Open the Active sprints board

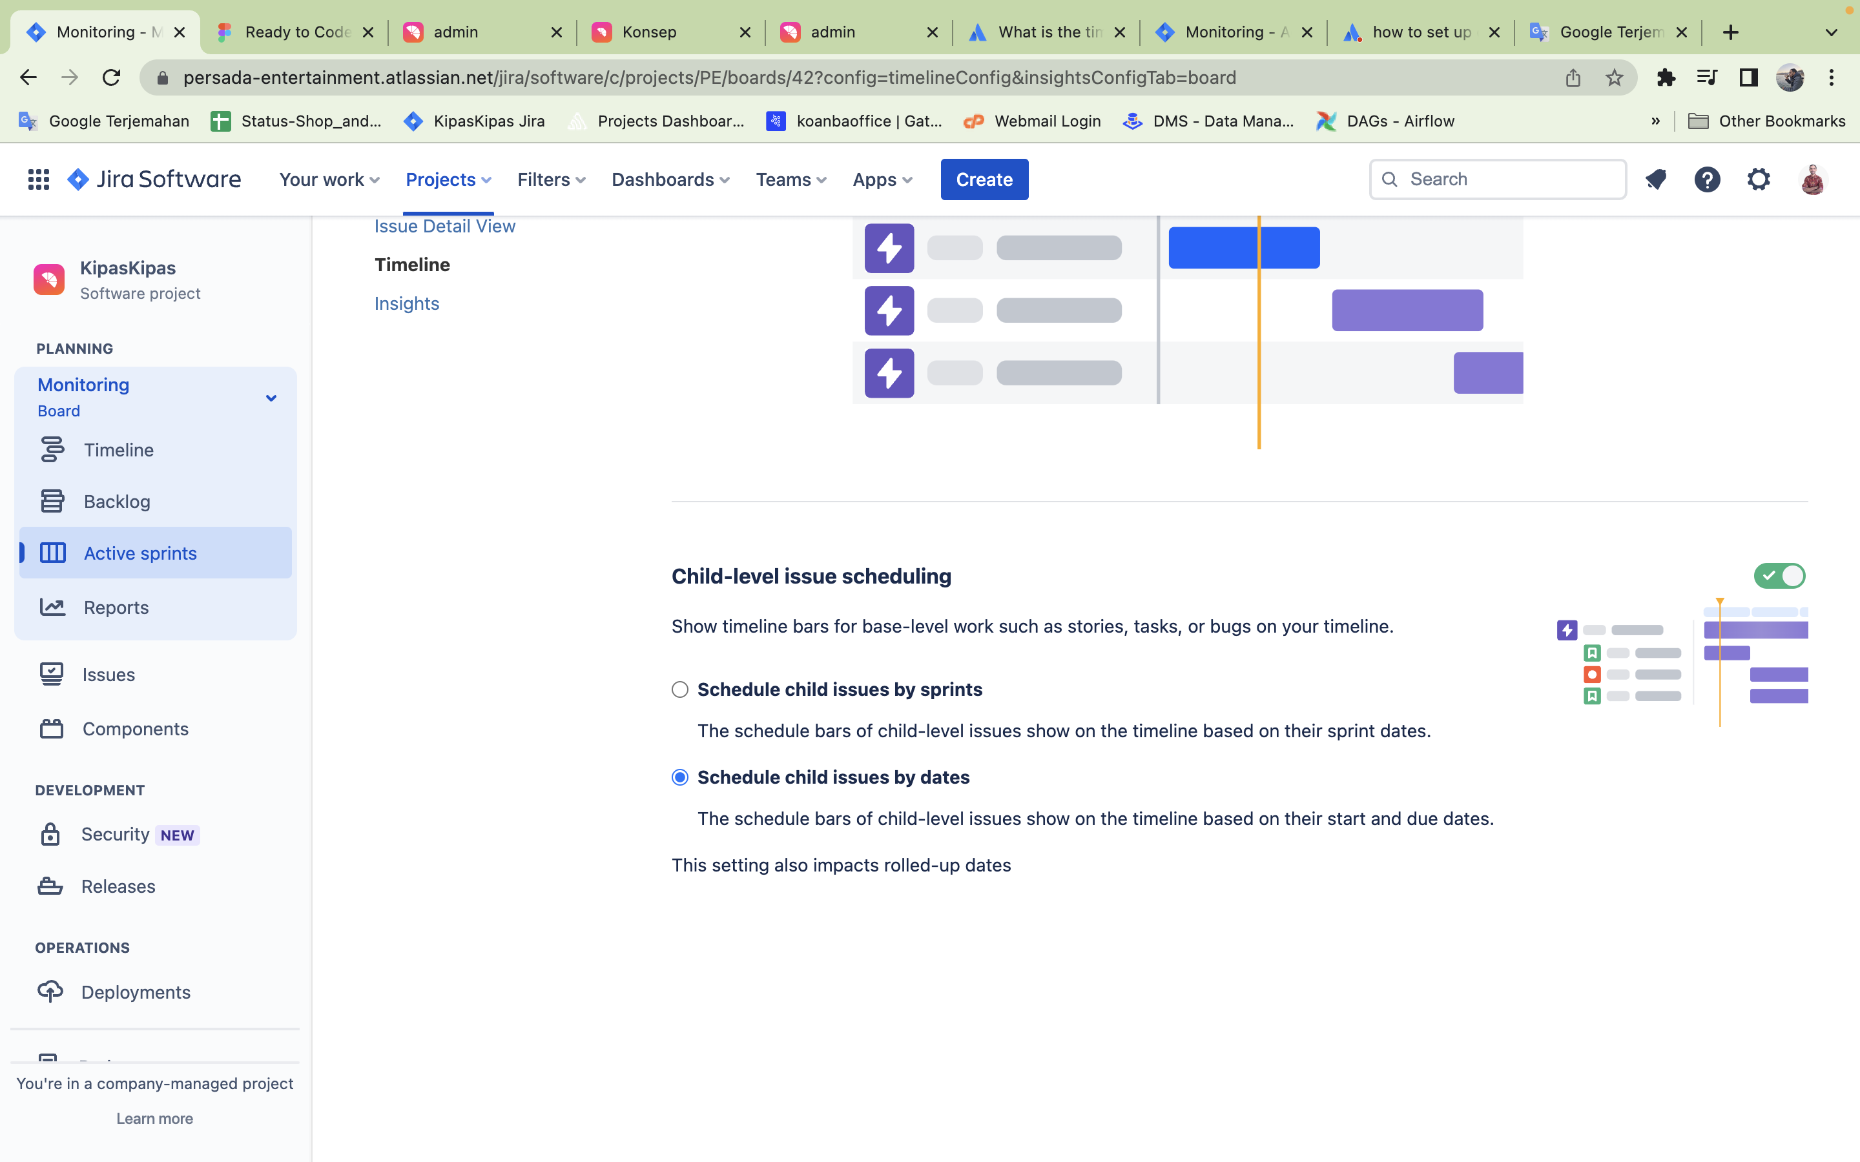[x=139, y=553]
